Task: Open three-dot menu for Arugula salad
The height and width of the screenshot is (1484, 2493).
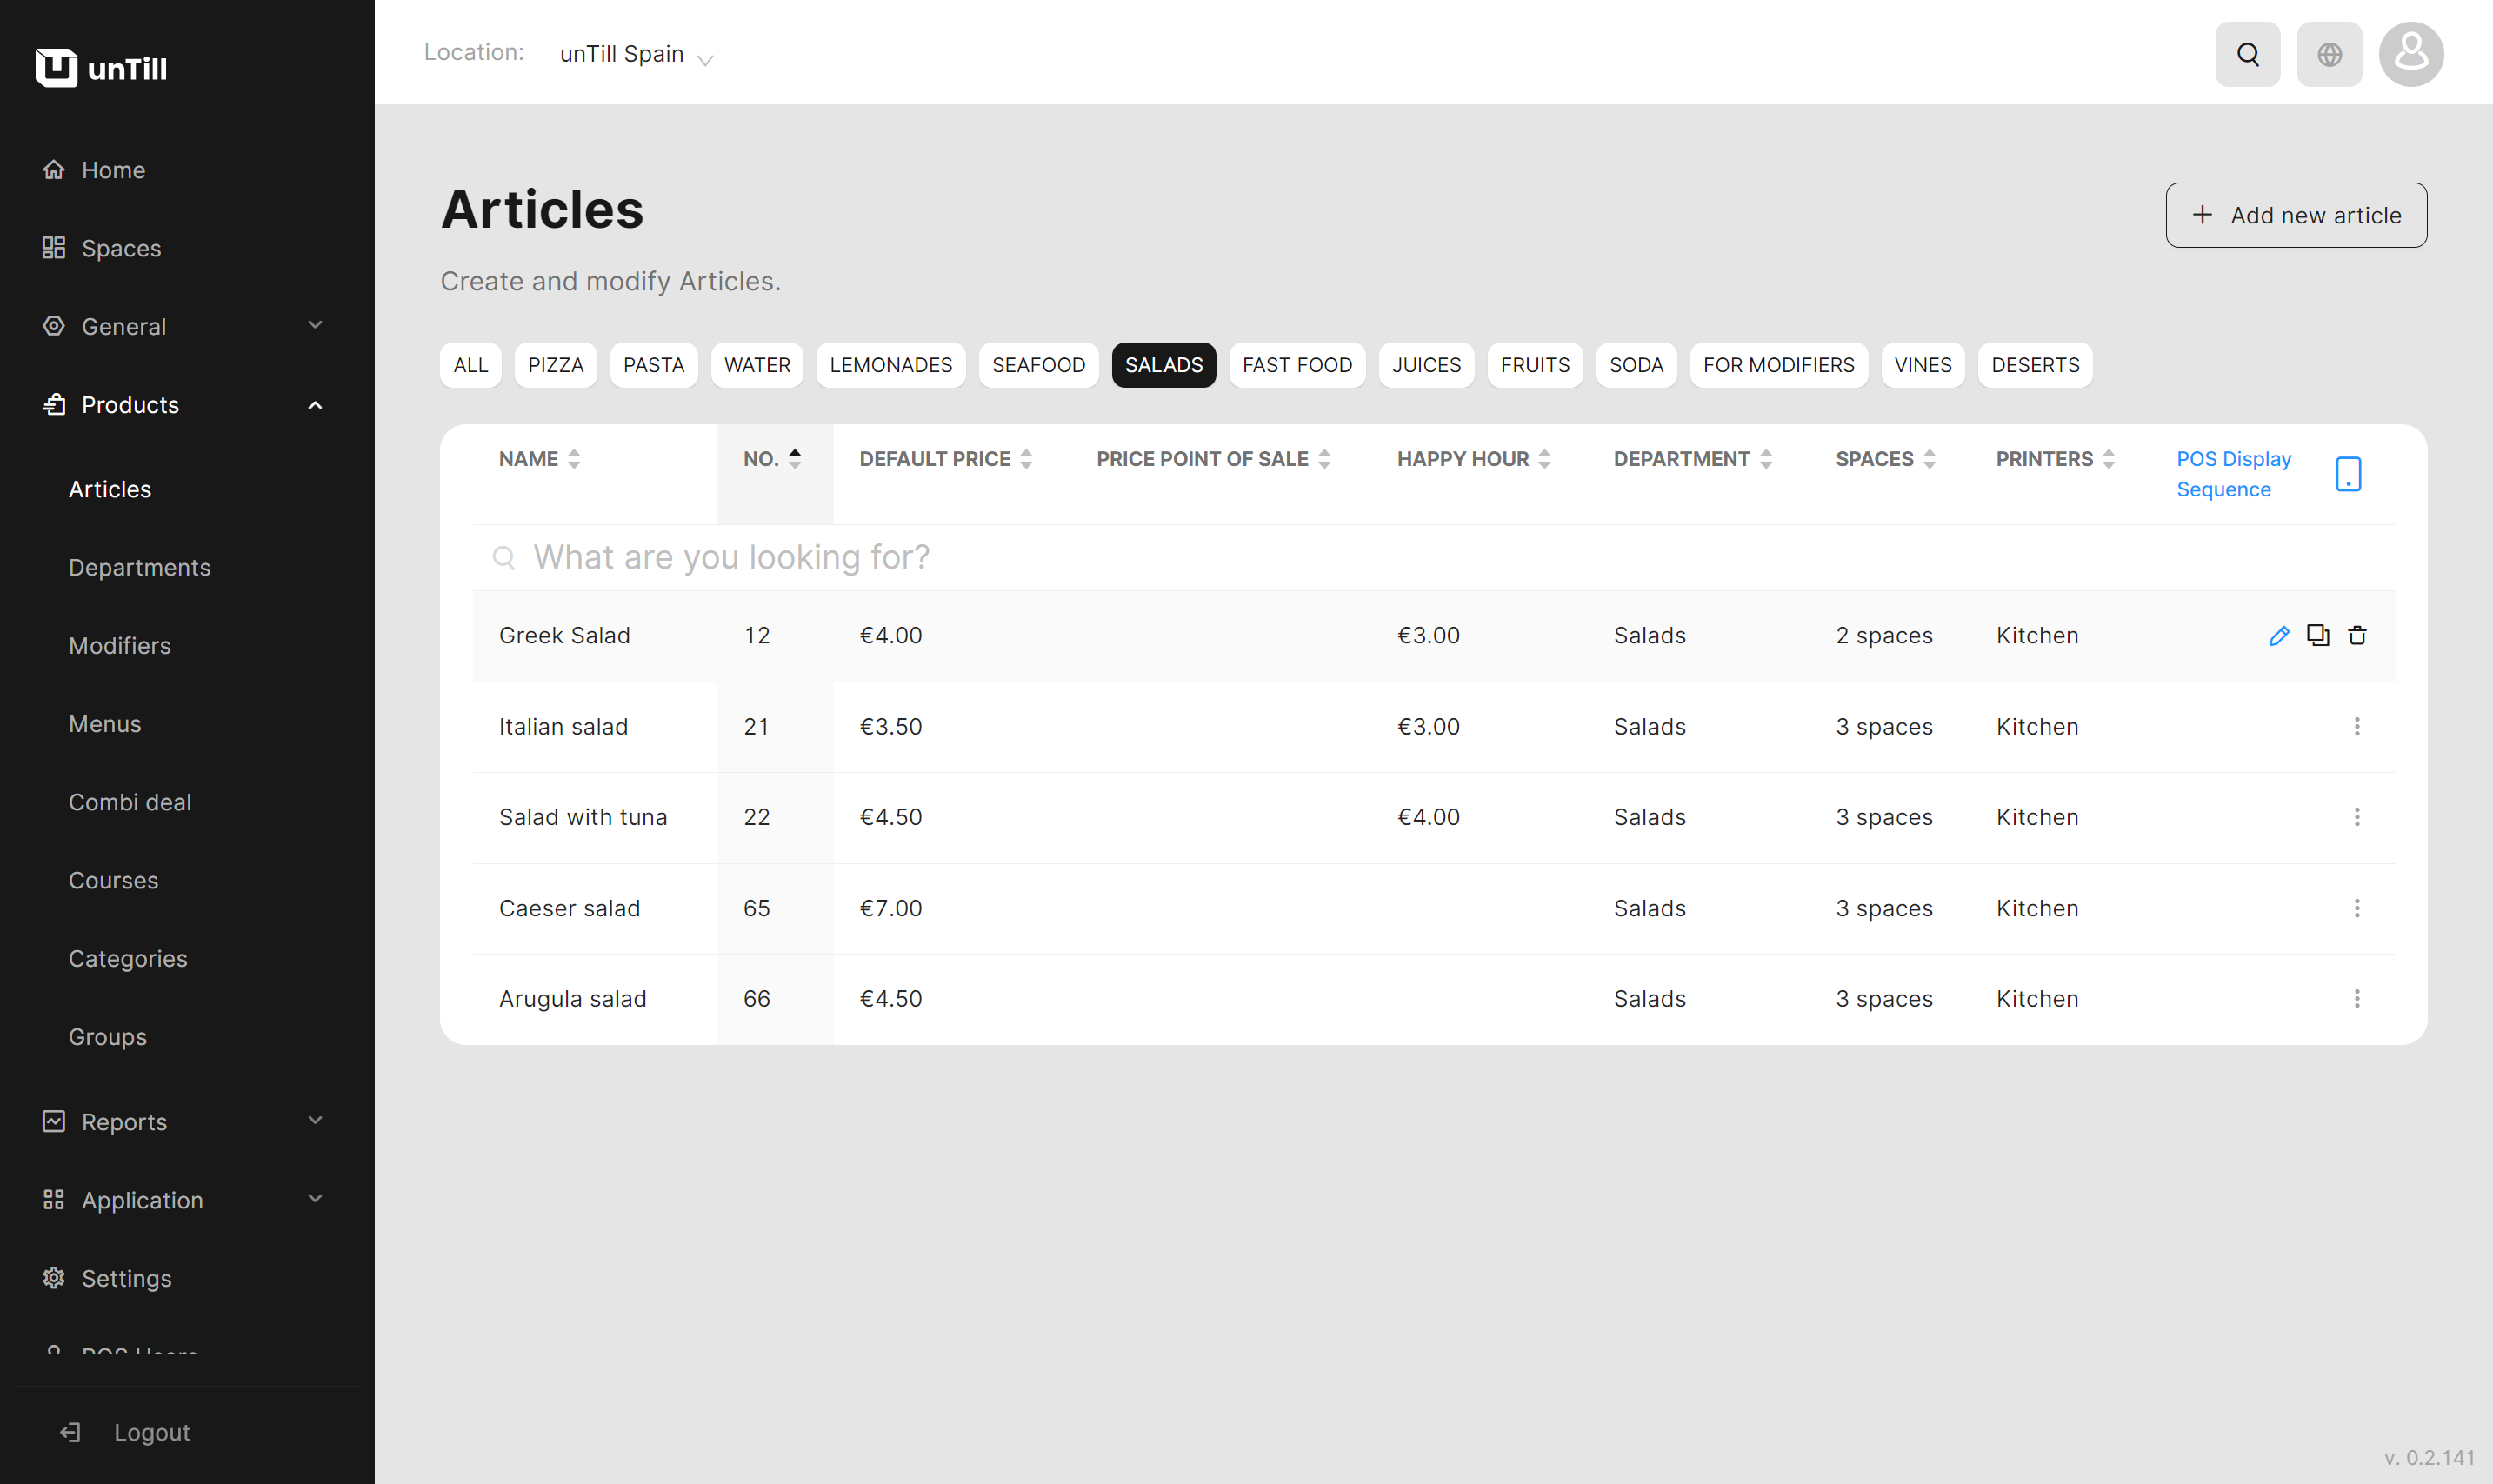Action: point(2357,999)
